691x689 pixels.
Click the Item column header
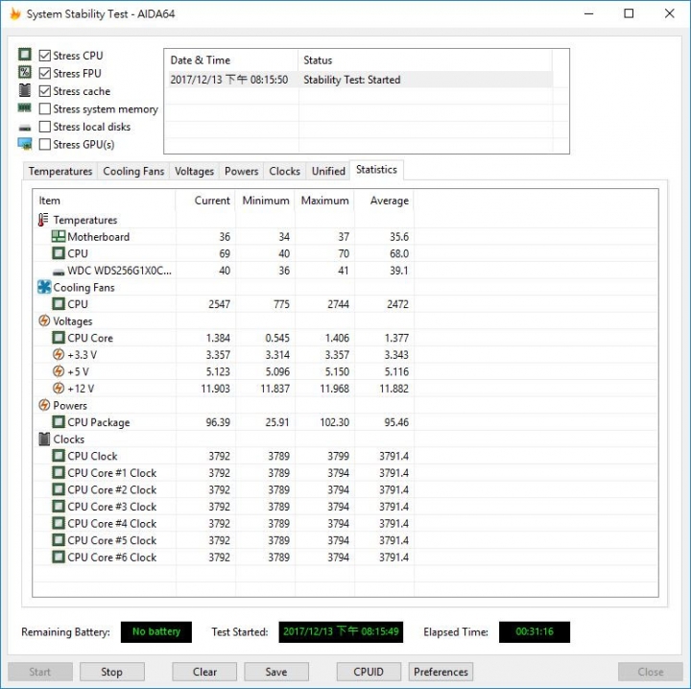(105, 201)
